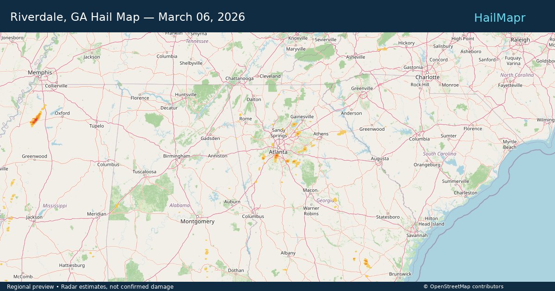555x291 pixels.
Task: Click the South Carolina state label
Action: pyautogui.click(x=439, y=153)
